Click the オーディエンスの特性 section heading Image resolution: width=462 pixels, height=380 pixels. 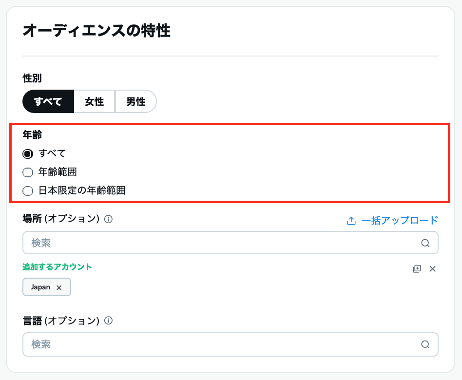coord(96,31)
